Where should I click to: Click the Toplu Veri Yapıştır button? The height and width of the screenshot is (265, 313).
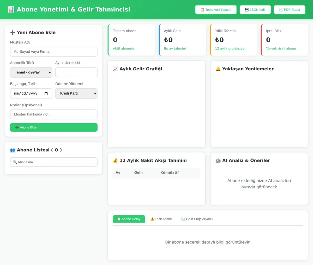tap(216, 10)
